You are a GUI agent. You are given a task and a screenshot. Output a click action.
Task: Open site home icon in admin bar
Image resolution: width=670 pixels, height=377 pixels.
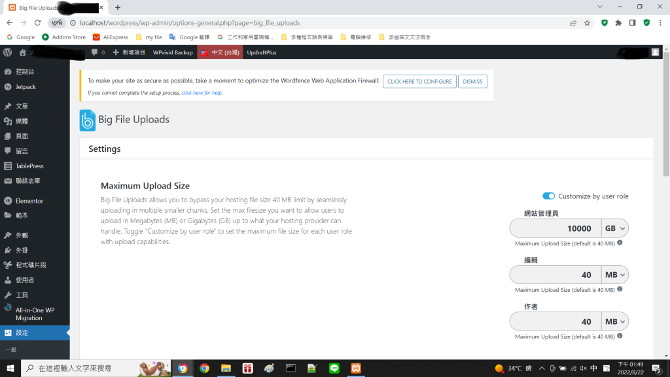click(22, 52)
